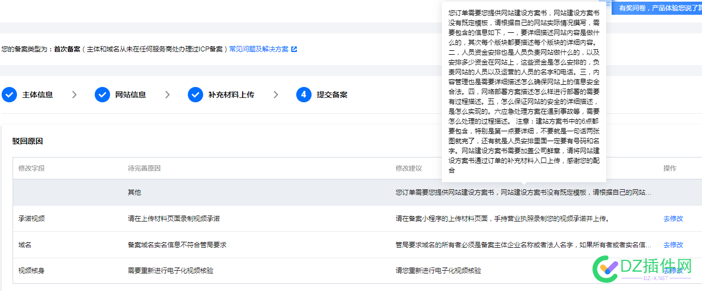702x291 pixels.
Task: Click 需要重新进行电子化视频核验 cell
Action: click(x=170, y=270)
